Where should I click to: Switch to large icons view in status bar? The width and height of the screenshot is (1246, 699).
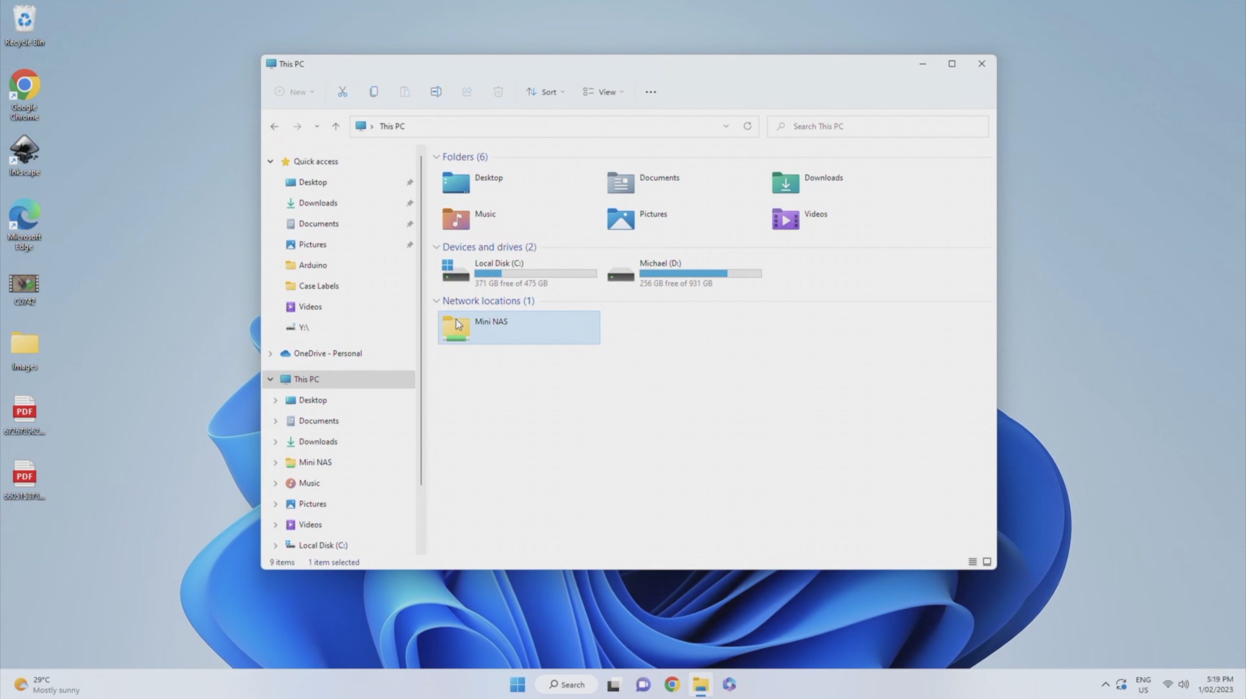(x=987, y=561)
